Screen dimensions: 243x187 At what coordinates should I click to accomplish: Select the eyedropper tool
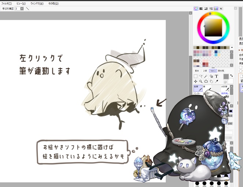click(x=216, y=81)
